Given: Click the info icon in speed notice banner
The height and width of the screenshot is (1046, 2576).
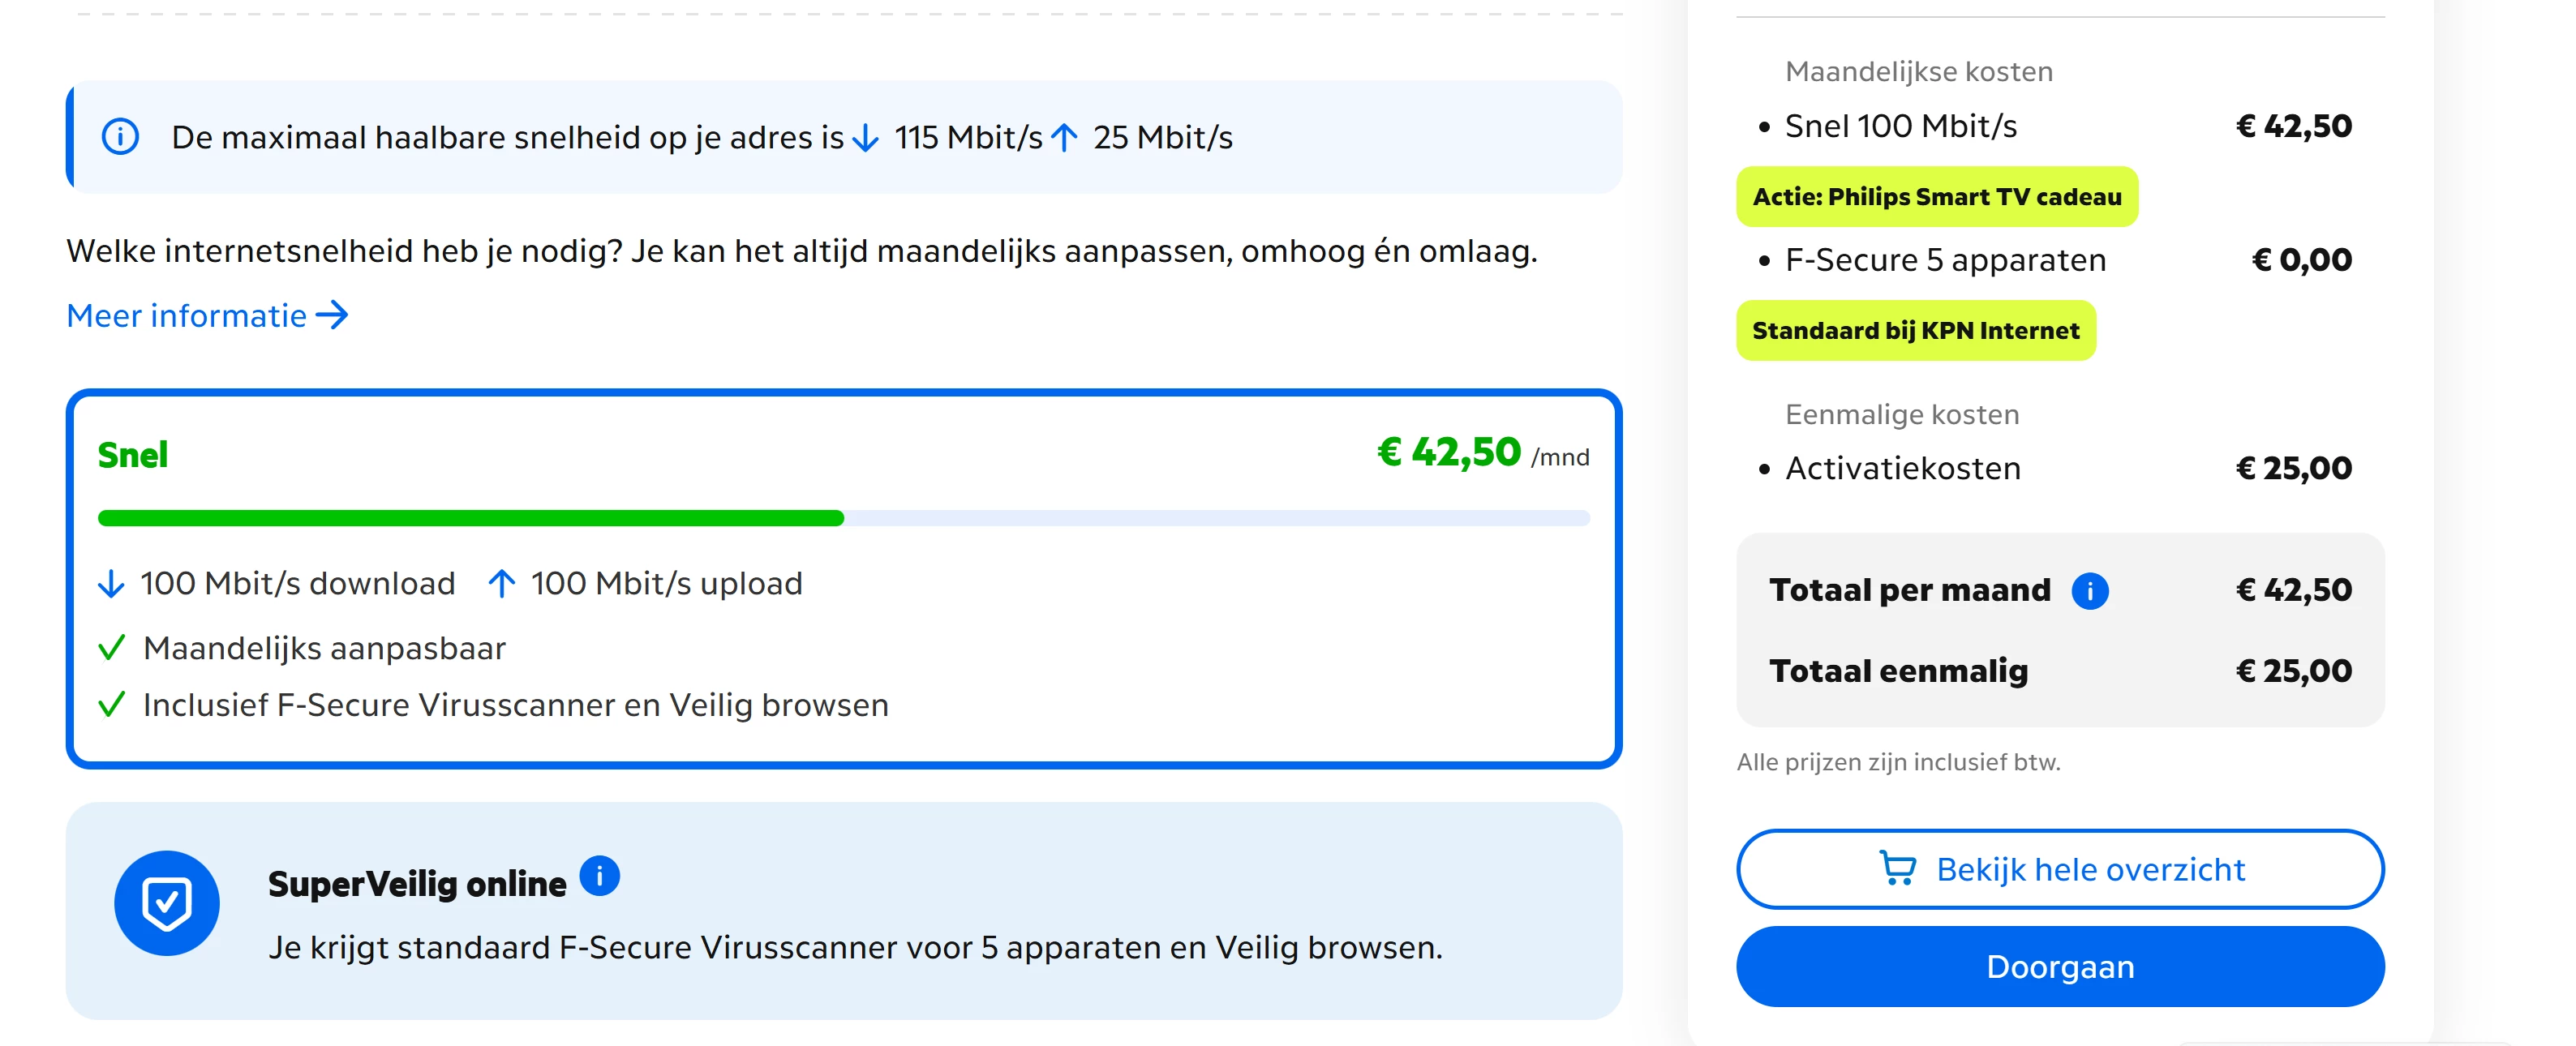Looking at the screenshot, I should (120, 137).
